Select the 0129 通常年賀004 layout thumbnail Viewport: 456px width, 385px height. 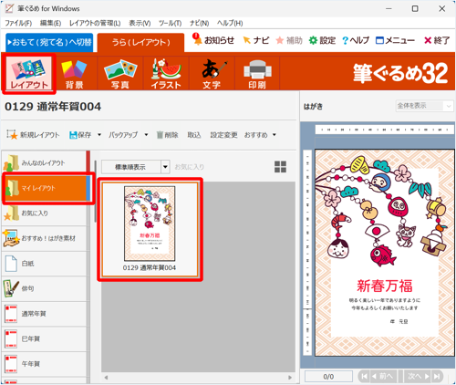150,230
